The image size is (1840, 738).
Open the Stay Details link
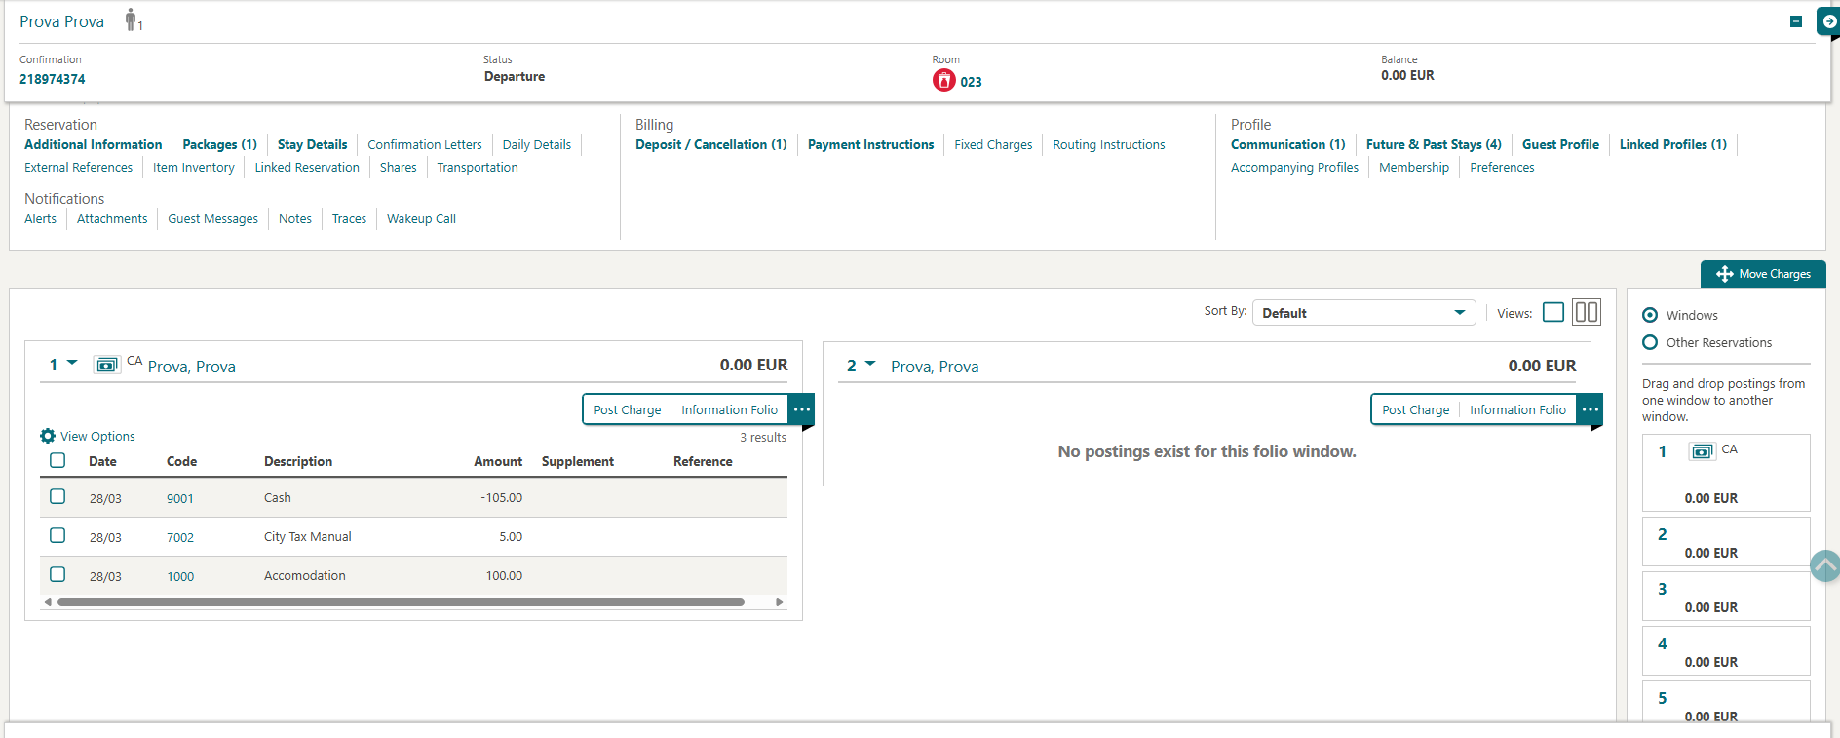pos(312,144)
